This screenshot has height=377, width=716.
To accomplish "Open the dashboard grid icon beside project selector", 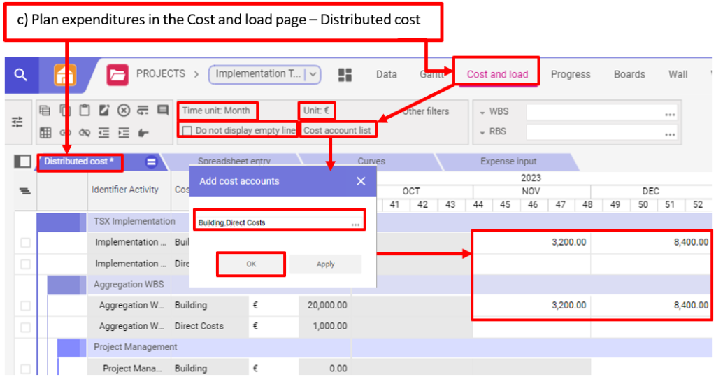I will tap(345, 75).
